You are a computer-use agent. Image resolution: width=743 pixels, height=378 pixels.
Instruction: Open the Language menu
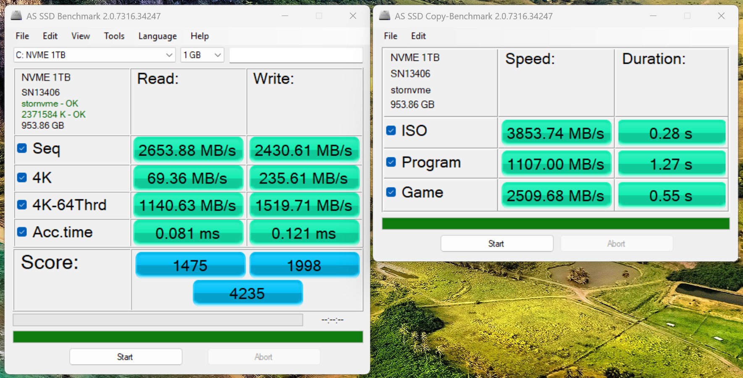pyautogui.click(x=158, y=36)
